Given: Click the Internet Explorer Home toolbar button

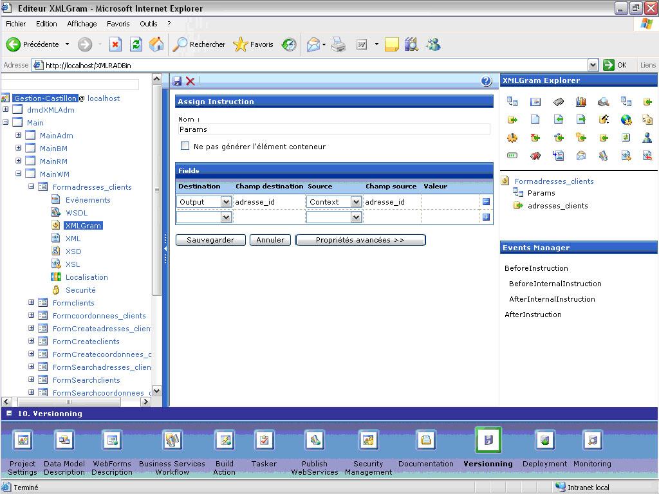Looking at the screenshot, I should [156, 44].
